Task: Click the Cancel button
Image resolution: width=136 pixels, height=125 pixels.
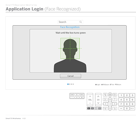Action: (x=71, y=76)
